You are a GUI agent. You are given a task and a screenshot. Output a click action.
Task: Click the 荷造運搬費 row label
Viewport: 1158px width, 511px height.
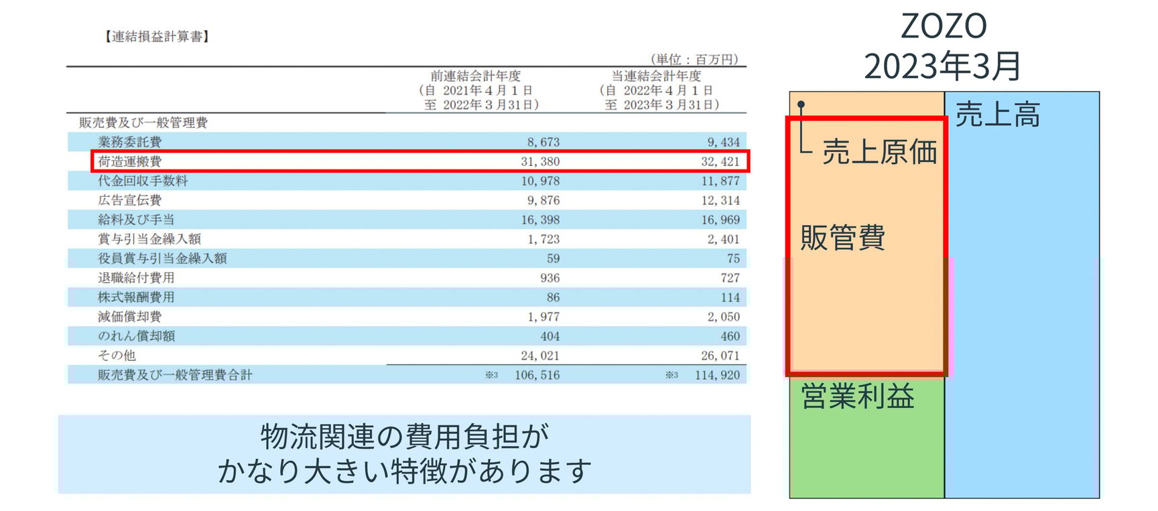pyautogui.click(x=130, y=161)
